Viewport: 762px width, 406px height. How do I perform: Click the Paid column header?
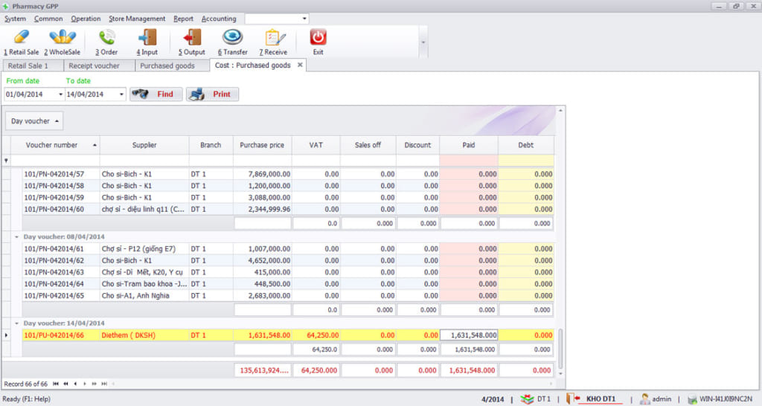click(x=469, y=145)
